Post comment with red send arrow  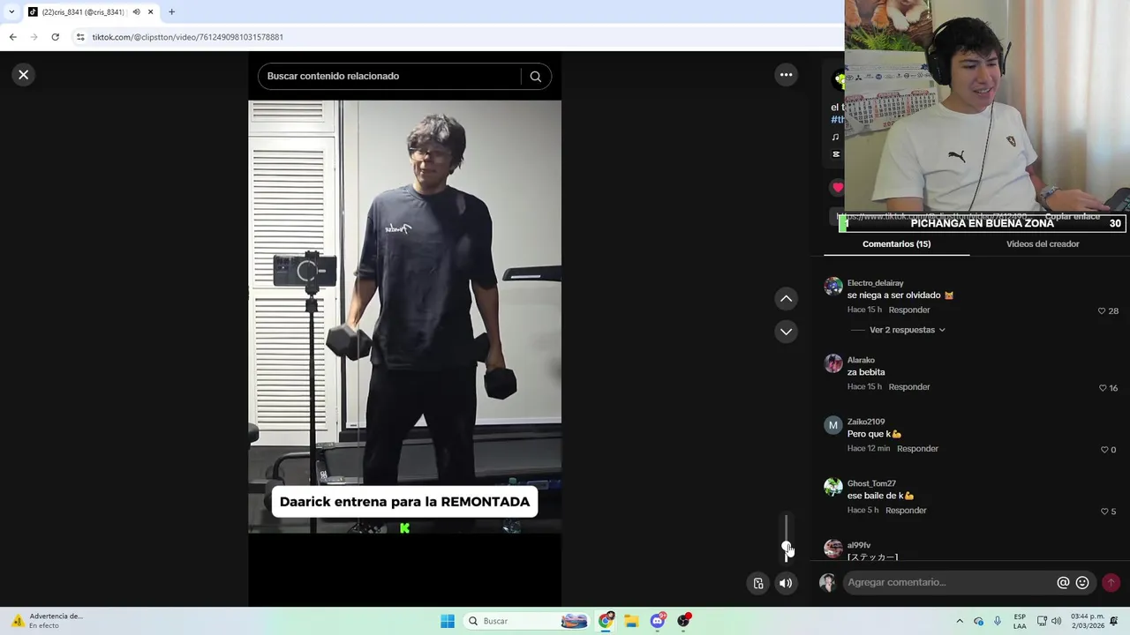(x=1111, y=582)
